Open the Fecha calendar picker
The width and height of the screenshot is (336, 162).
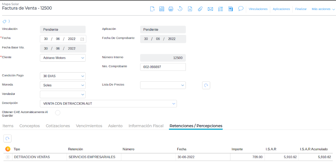(82, 39)
